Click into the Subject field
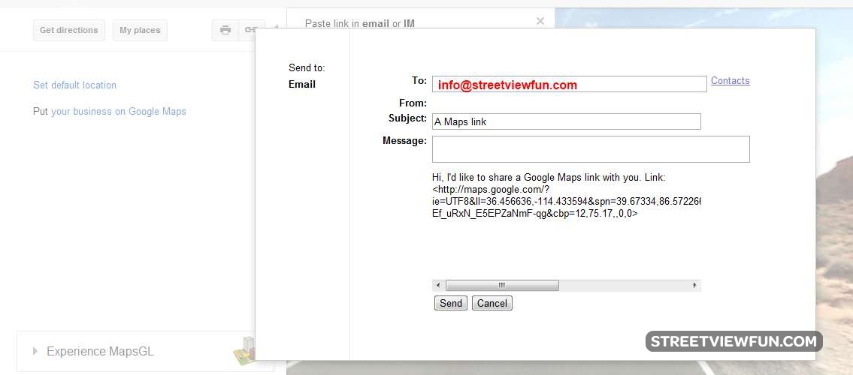The height and width of the screenshot is (375, 853). [566, 121]
